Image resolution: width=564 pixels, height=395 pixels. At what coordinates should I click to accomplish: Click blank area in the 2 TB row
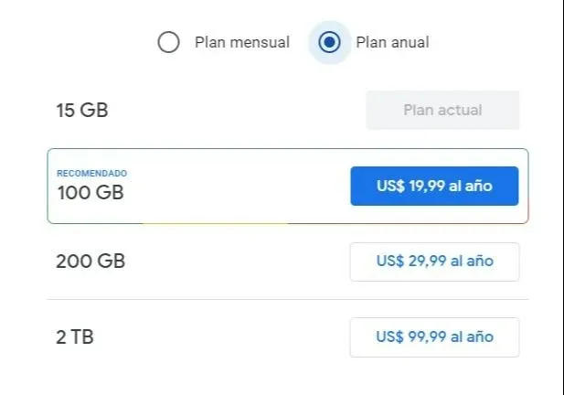coord(219,336)
